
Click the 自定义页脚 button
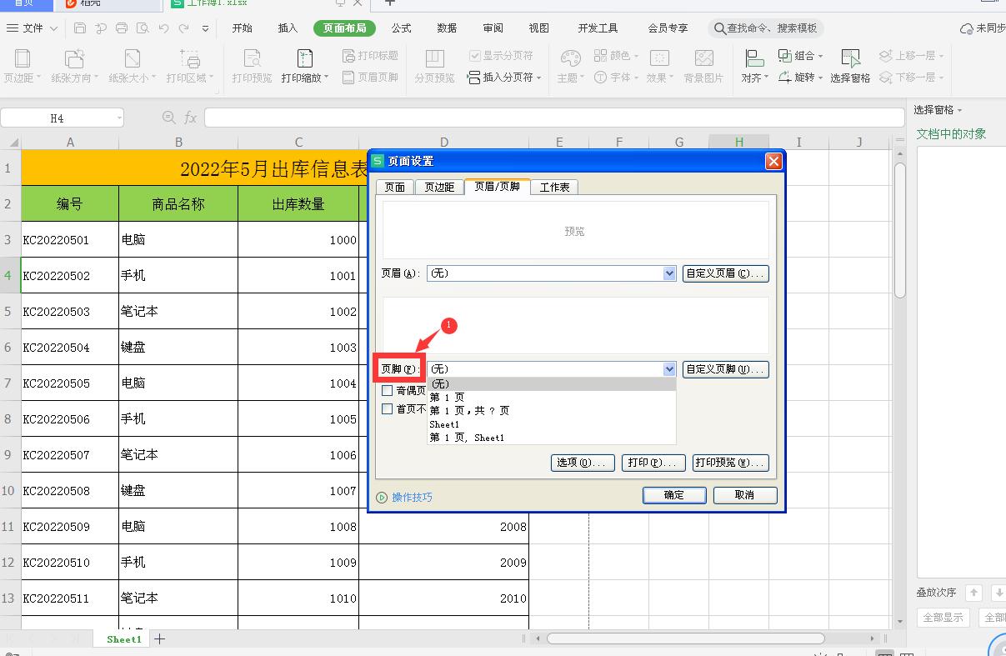[725, 369]
